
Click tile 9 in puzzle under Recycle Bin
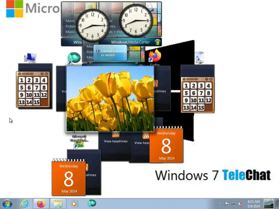coord(186,100)
